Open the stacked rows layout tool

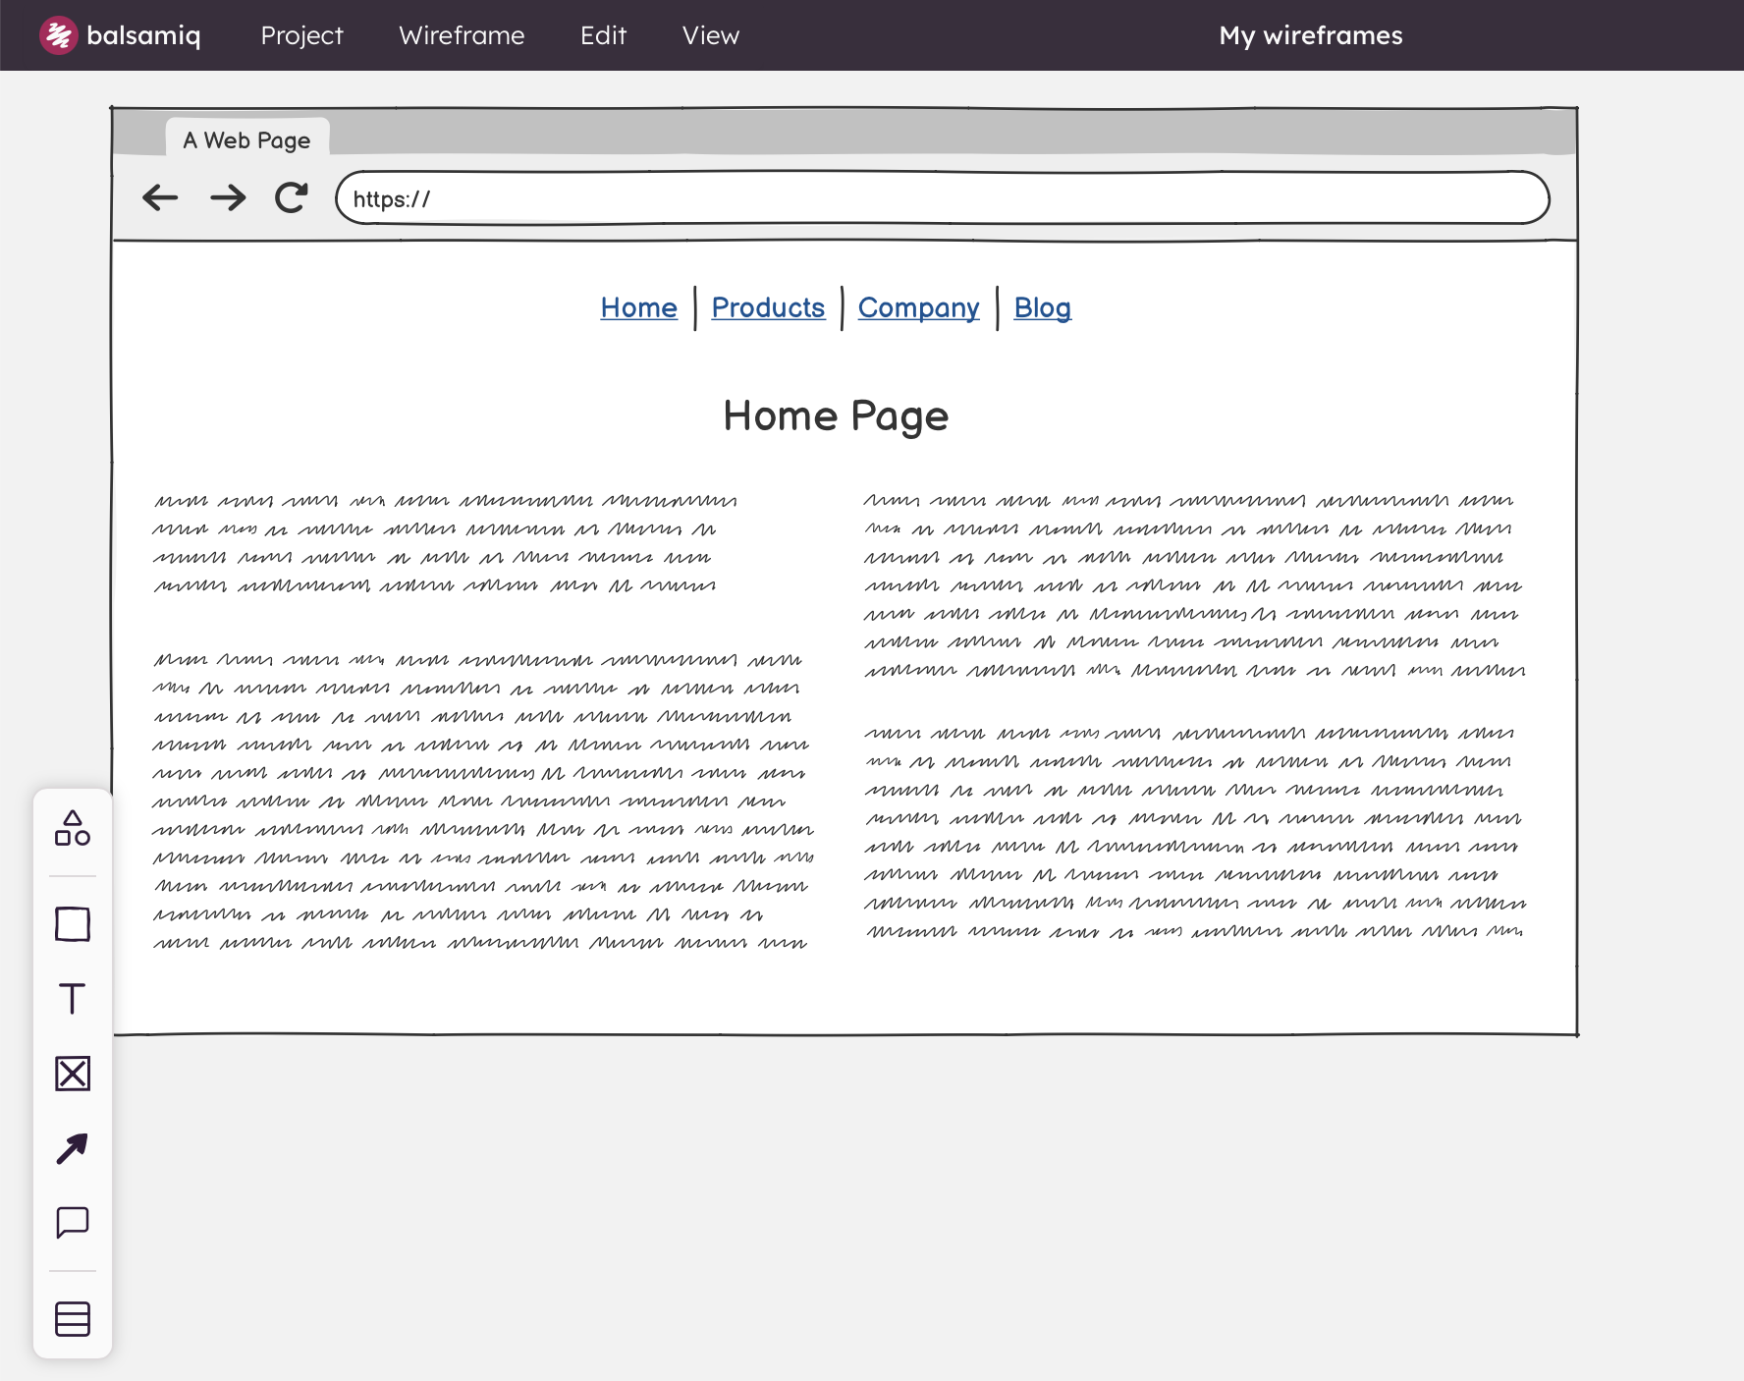pos(73,1319)
